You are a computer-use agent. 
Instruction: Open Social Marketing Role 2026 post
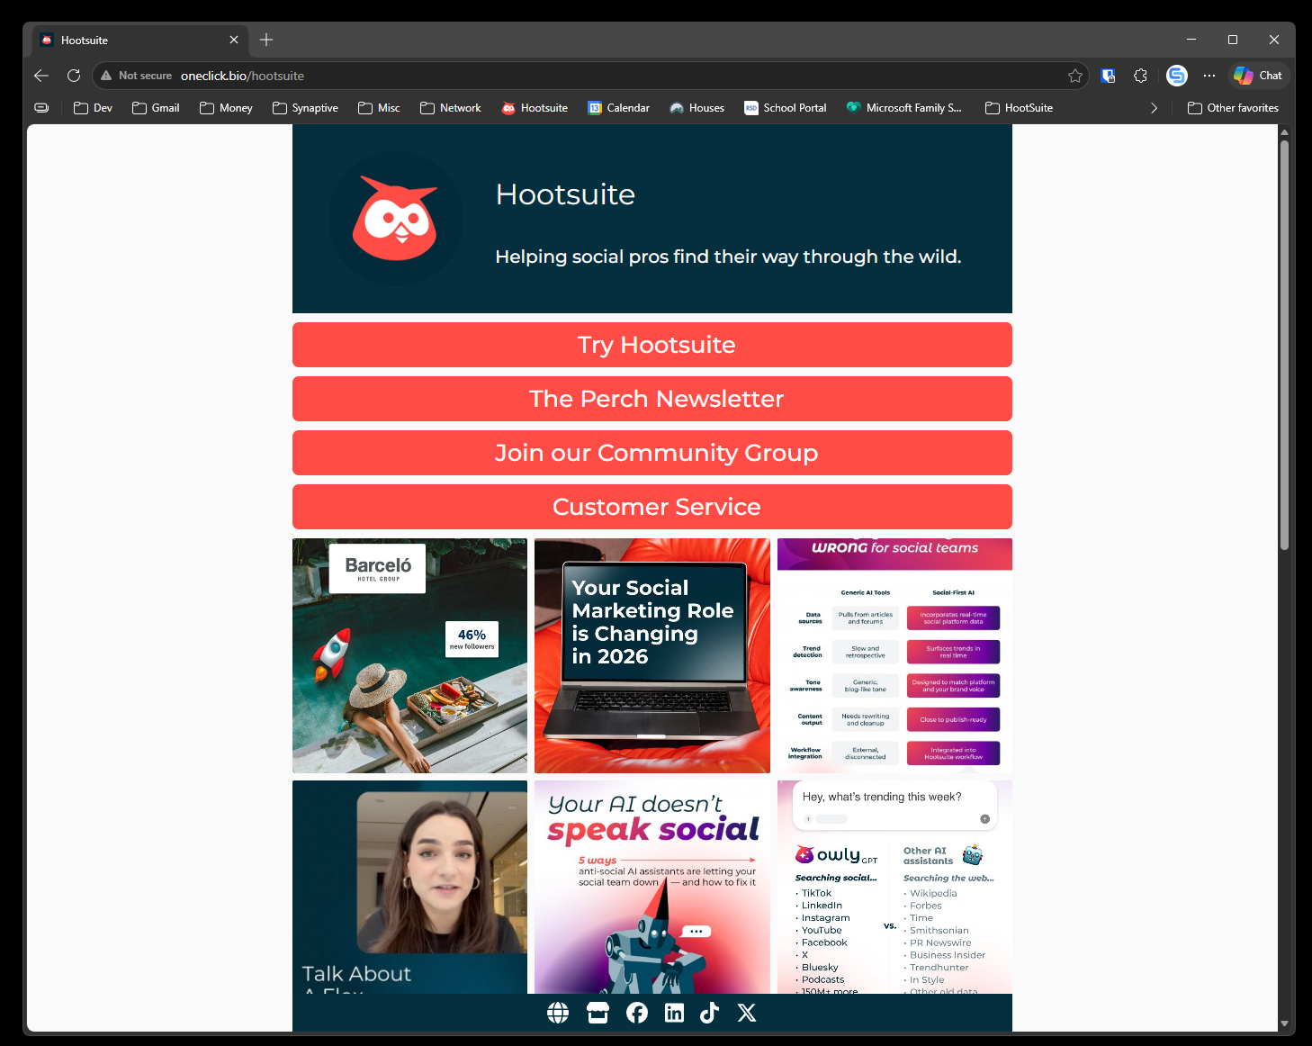652,655
